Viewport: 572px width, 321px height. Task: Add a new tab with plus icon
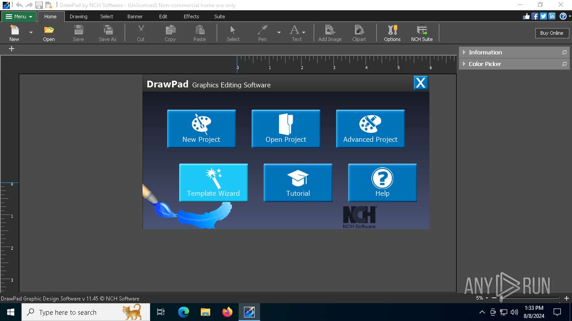pos(12,49)
